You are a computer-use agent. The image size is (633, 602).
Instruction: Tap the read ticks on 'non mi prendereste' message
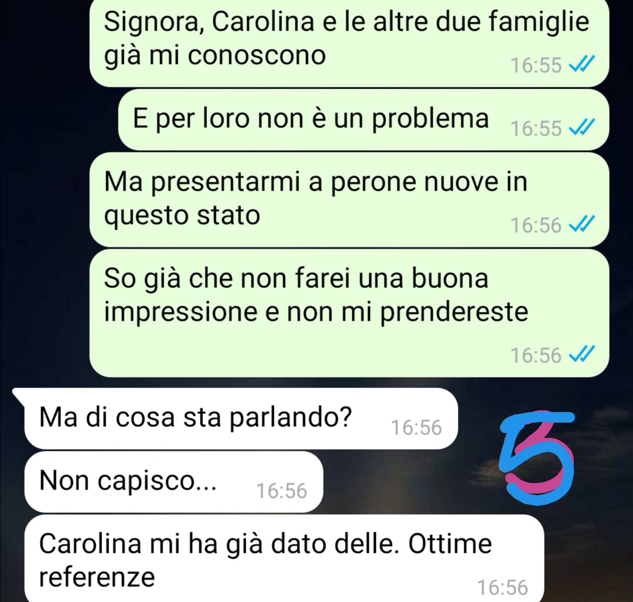tap(581, 355)
